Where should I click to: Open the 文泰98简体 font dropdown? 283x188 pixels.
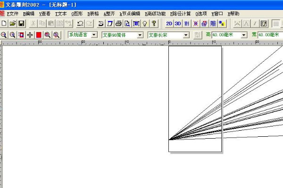coord(140,35)
